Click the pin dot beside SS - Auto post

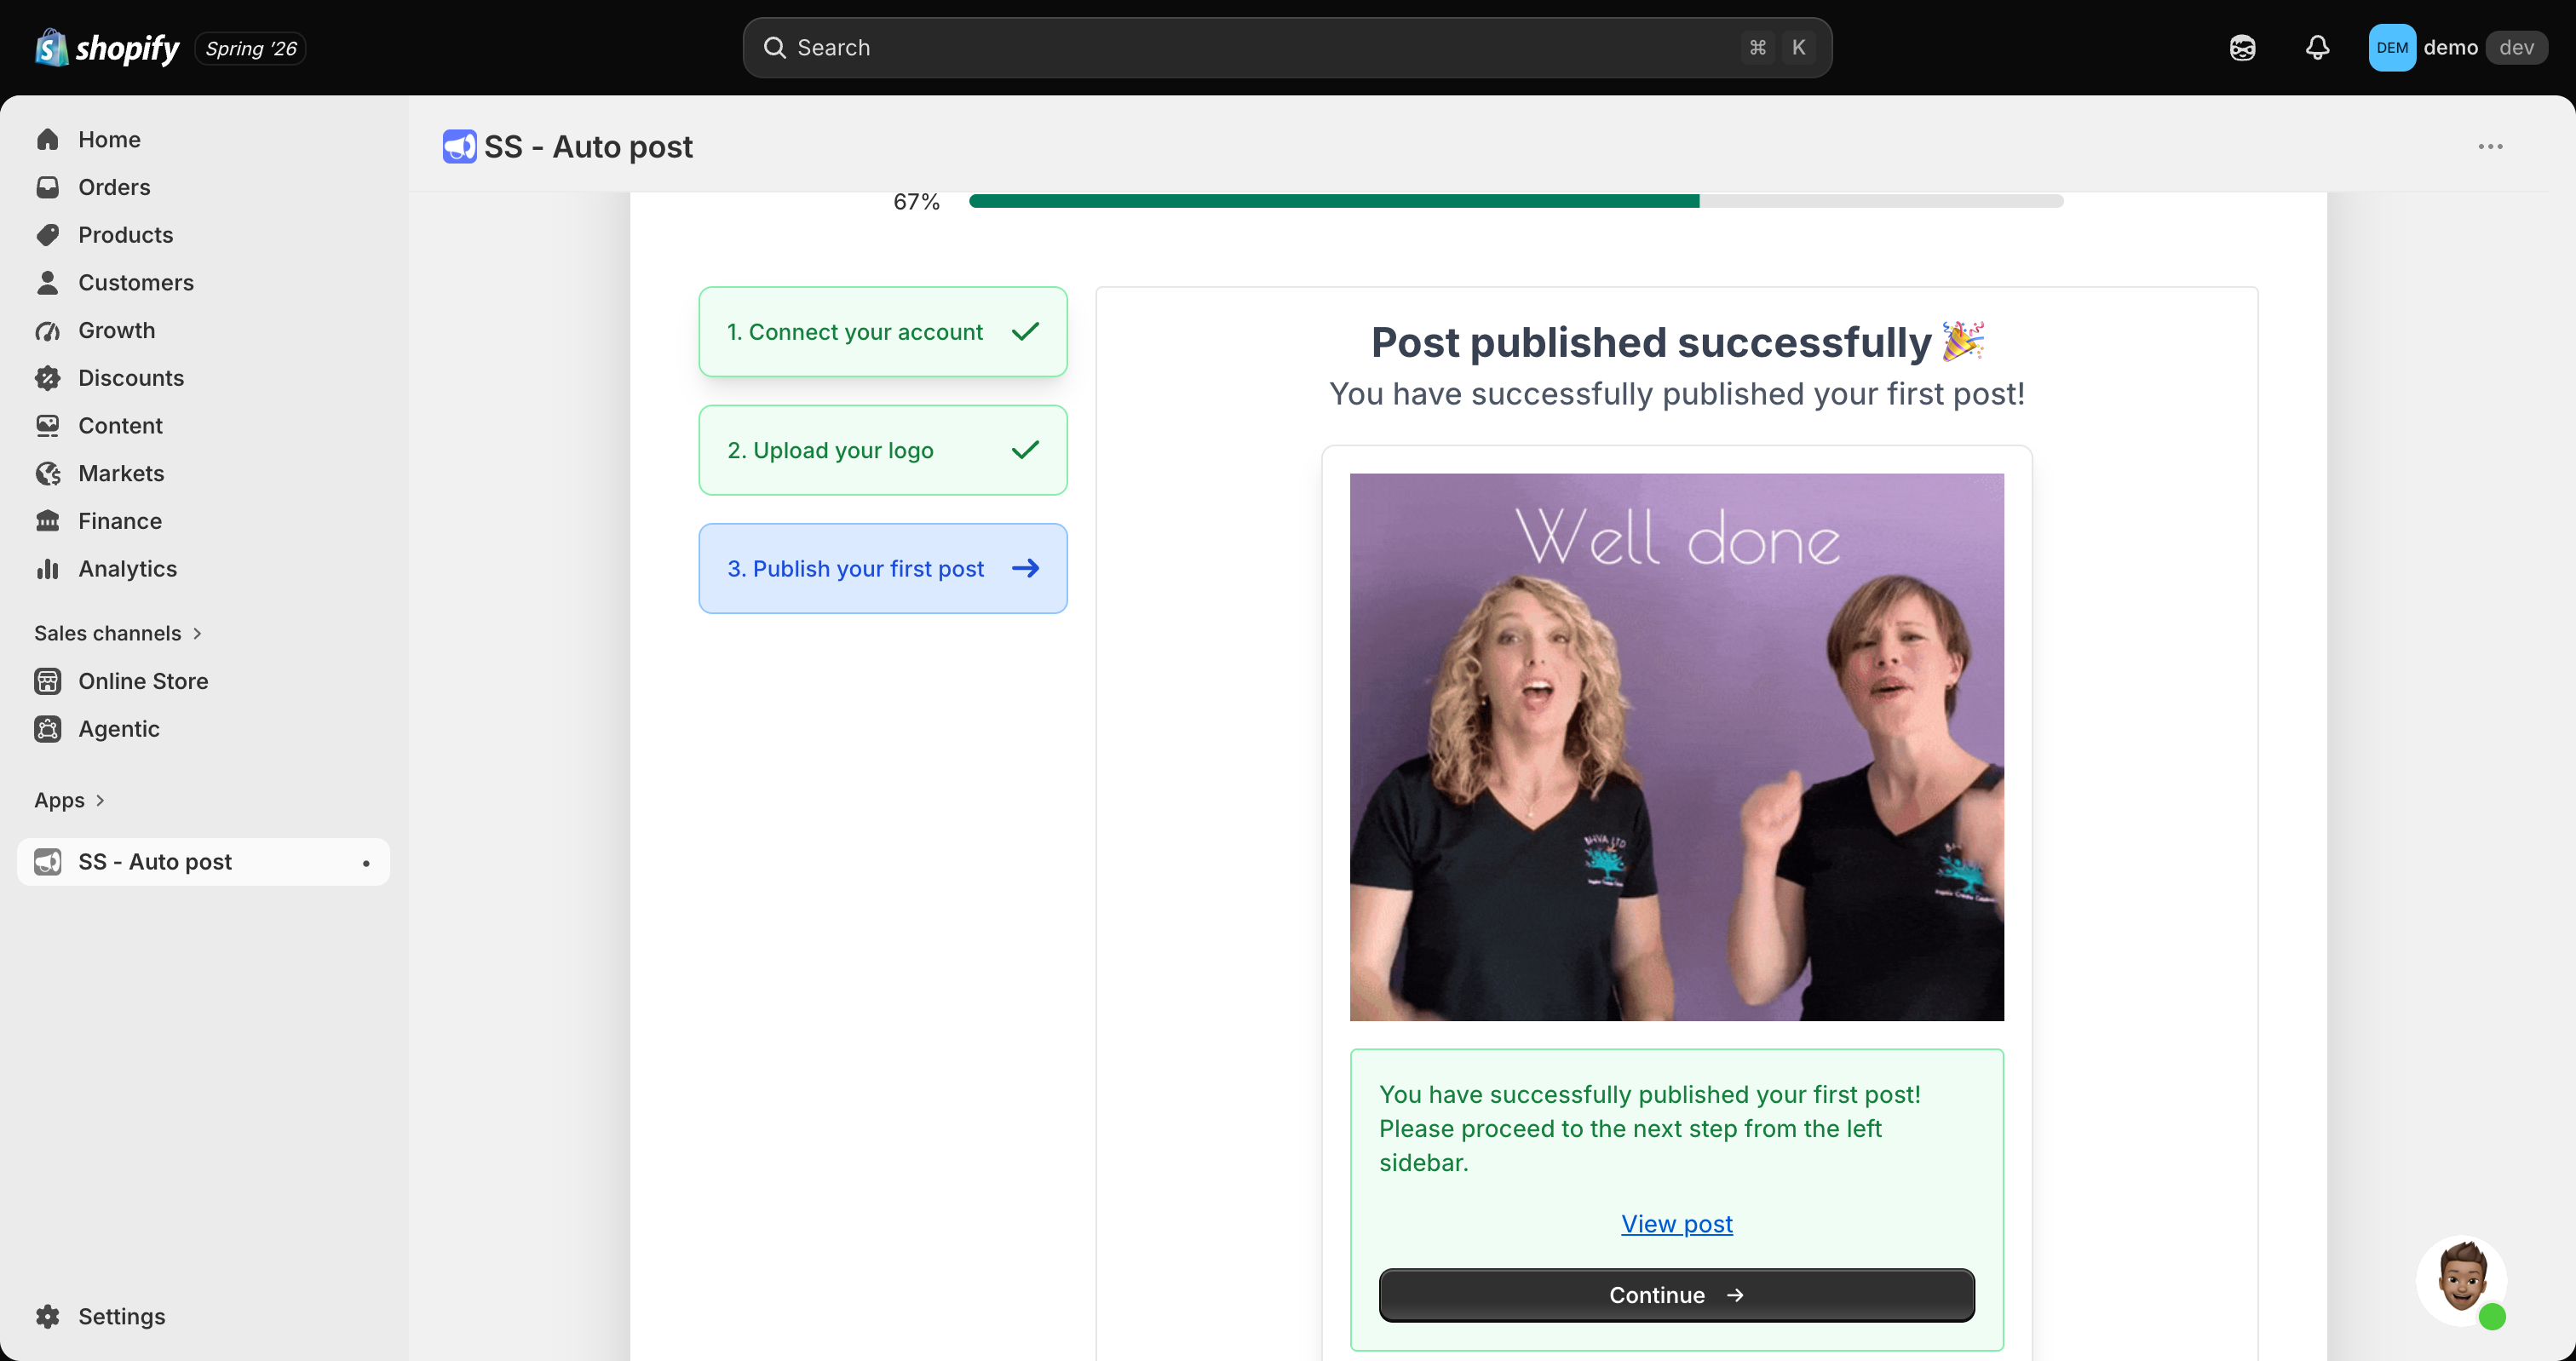(366, 863)
